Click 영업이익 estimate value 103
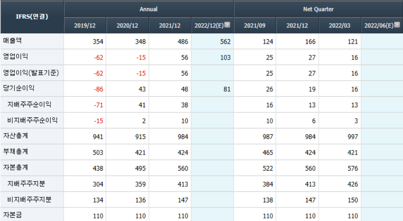Screen dimensions: 403x221 point(225,57)
